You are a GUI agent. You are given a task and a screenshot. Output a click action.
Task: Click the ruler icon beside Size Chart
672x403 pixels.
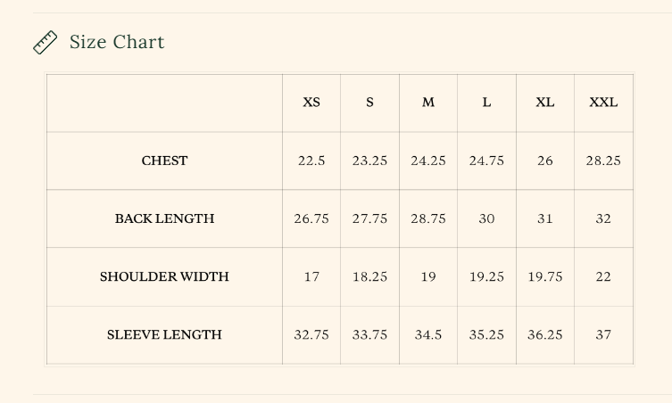(x=45, y=43)
